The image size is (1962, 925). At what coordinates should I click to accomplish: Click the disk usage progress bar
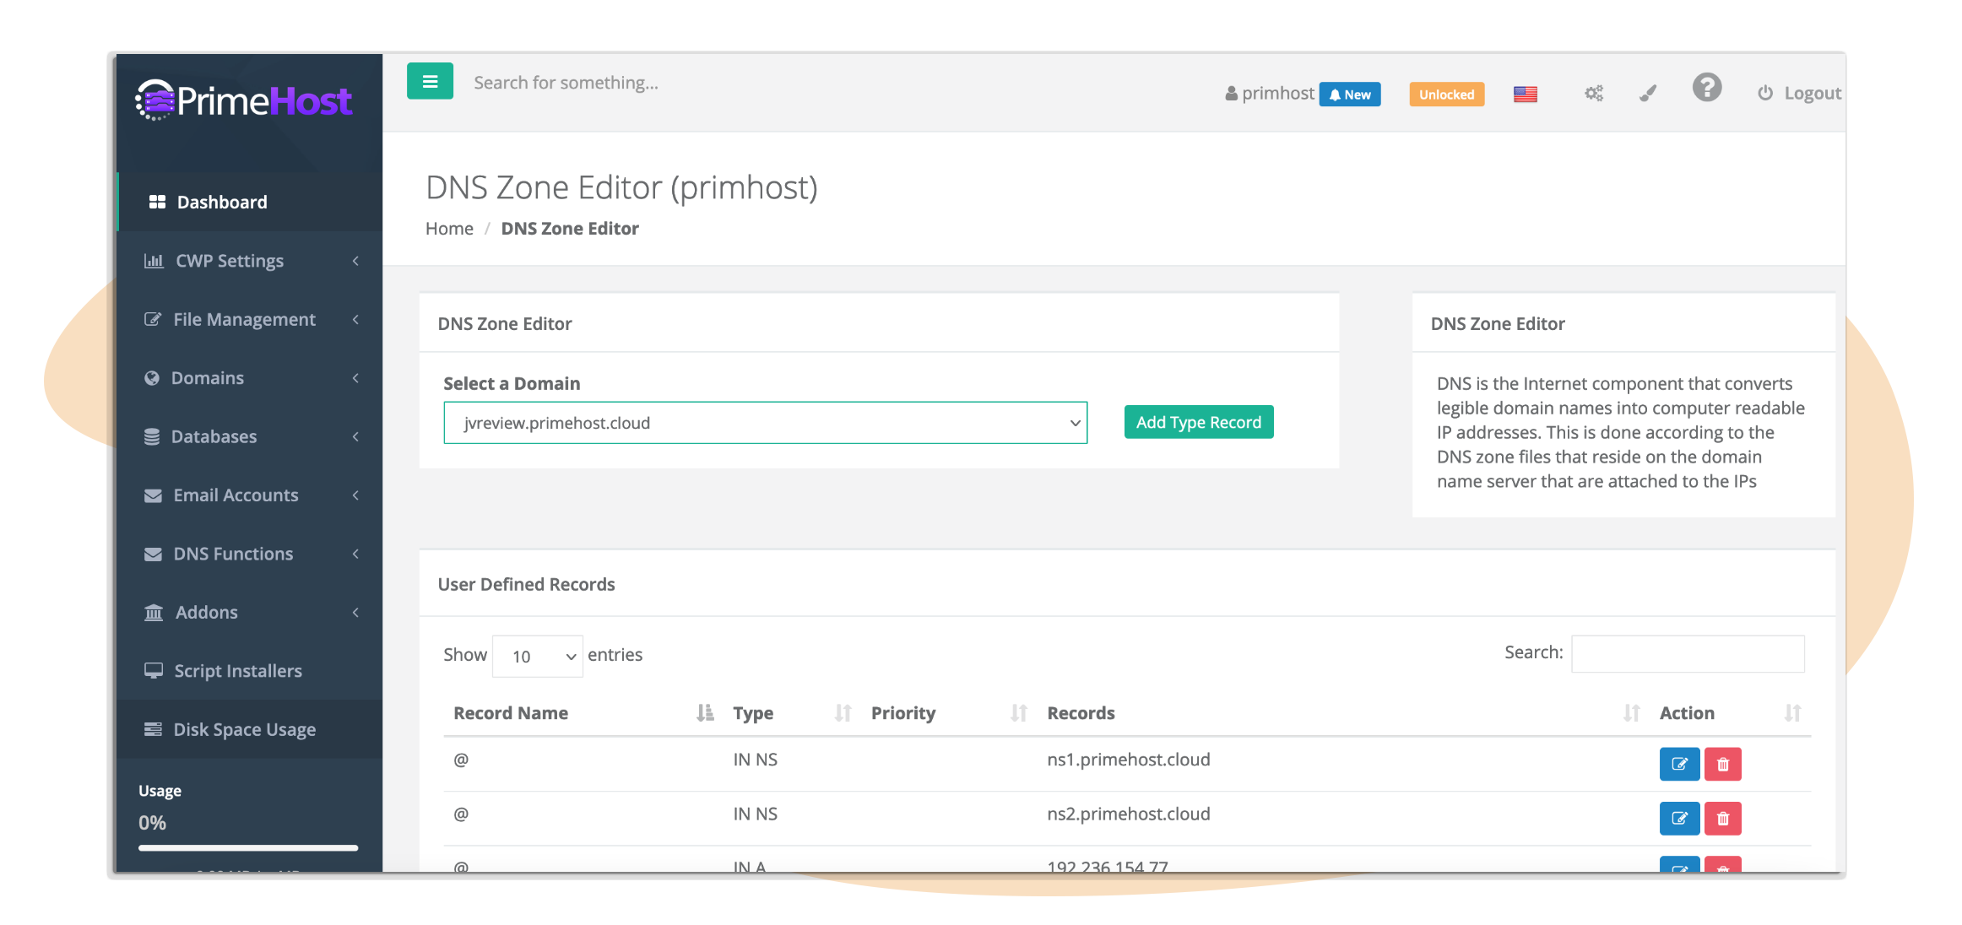tap(248, 847)
